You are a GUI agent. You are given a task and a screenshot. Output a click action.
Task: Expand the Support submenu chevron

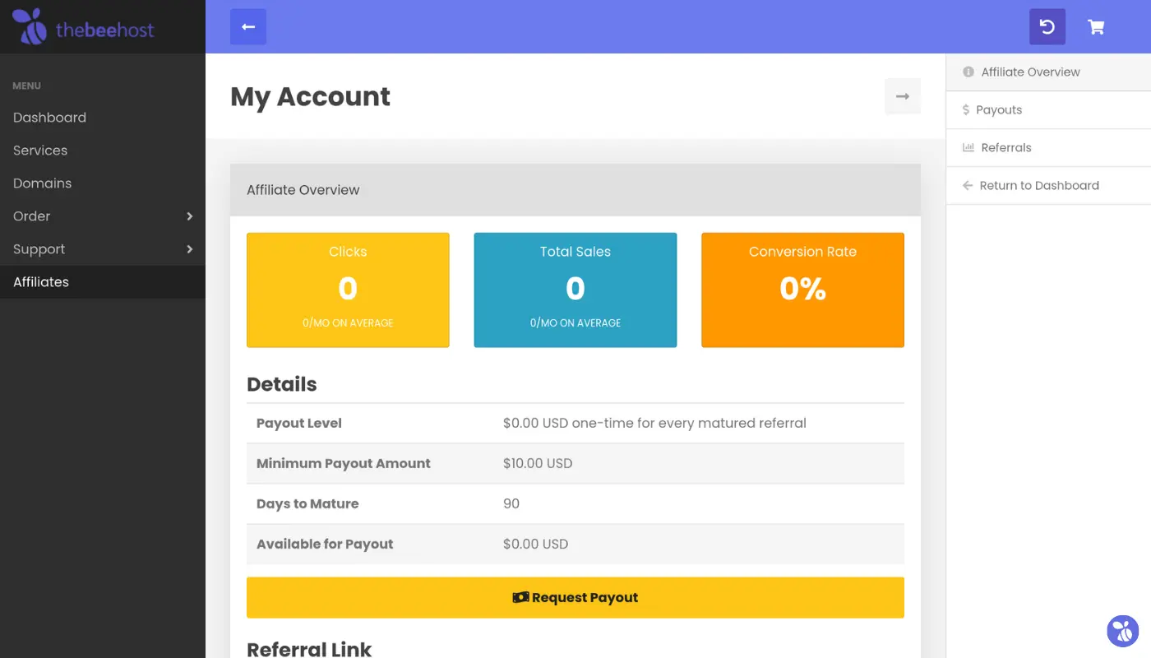coord(189,249)
